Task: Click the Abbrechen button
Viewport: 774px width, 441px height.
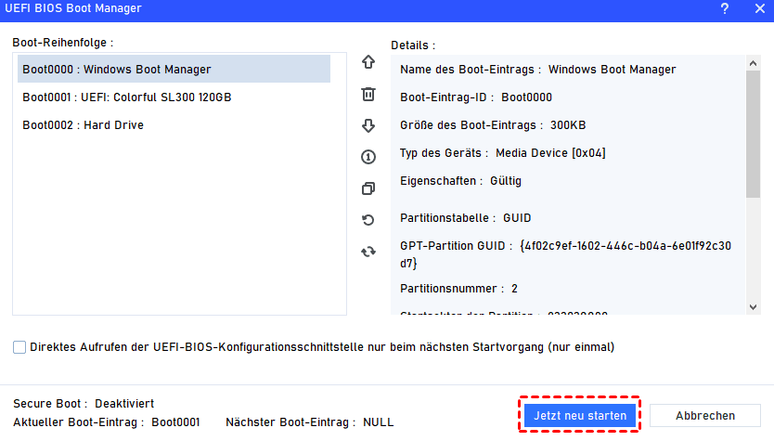Action: point(705,416)
